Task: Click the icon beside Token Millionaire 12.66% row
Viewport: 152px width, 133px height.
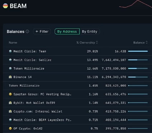Action: coord(10,68)
